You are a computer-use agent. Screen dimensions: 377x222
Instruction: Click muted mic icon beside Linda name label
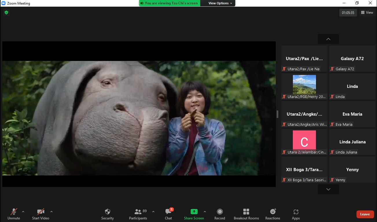tap(332, 97)
